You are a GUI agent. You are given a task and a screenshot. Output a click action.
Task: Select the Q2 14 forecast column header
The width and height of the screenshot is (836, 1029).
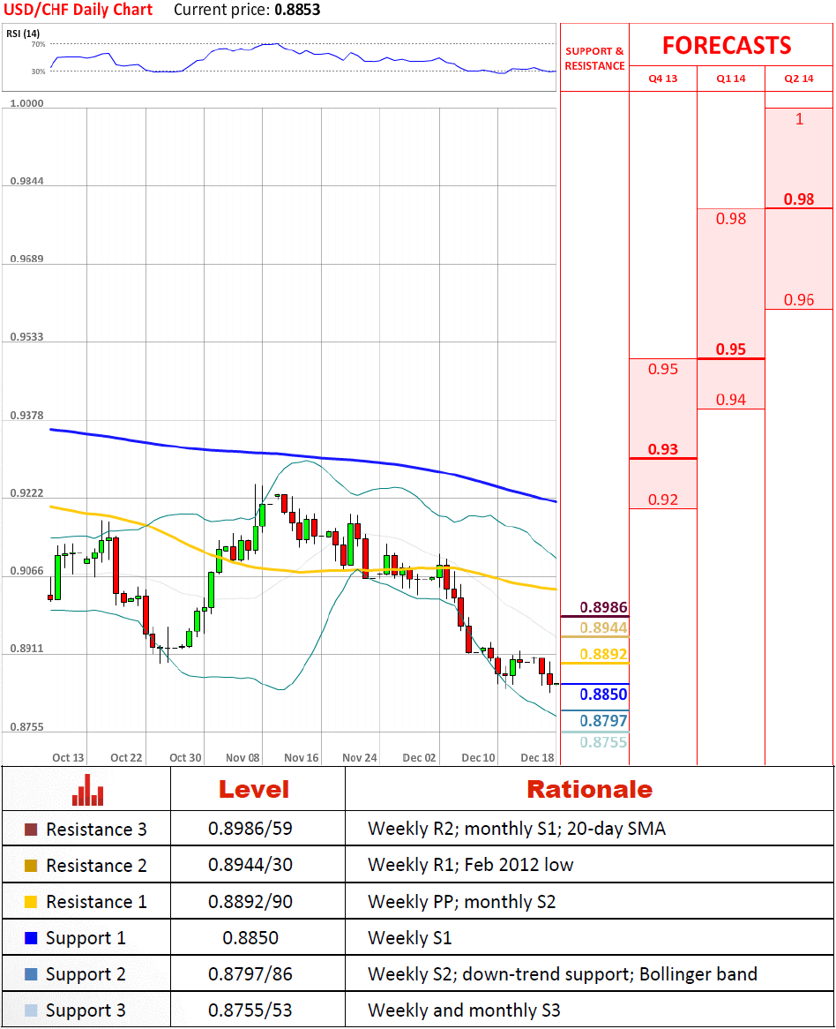[799, 79]
